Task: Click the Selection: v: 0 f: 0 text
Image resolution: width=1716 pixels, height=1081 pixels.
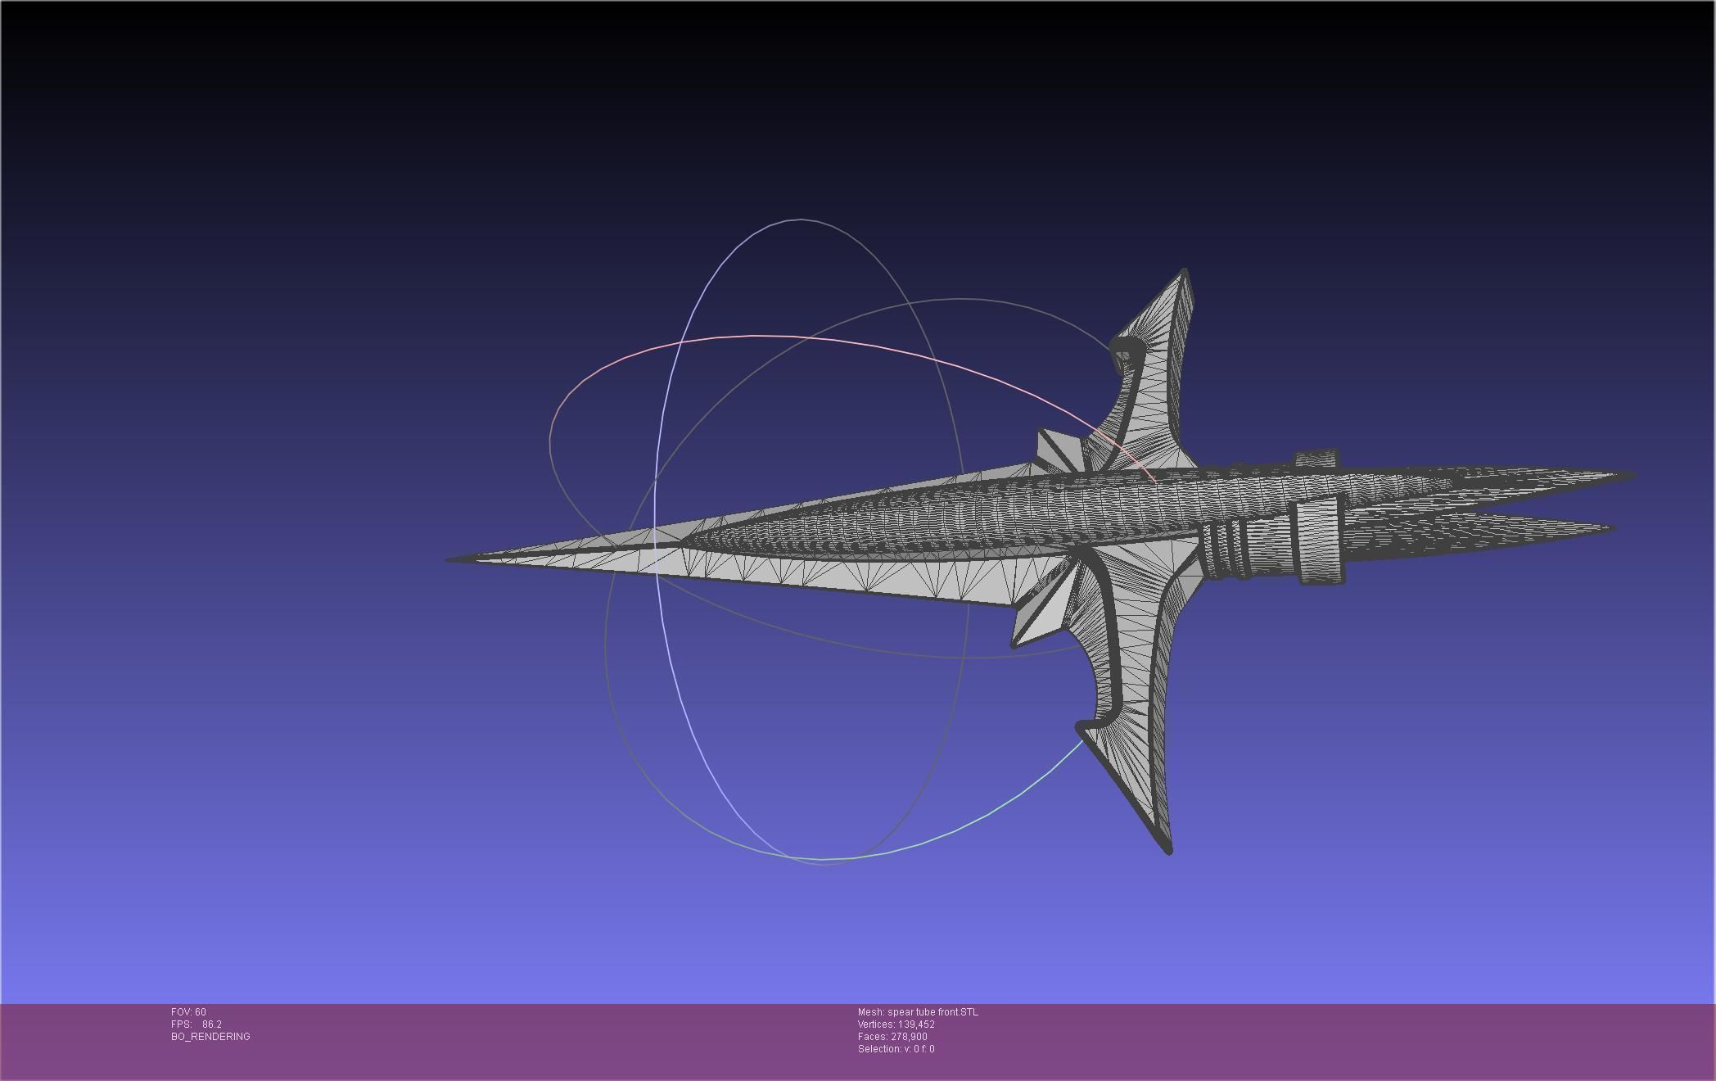Action: [896, 1049]
